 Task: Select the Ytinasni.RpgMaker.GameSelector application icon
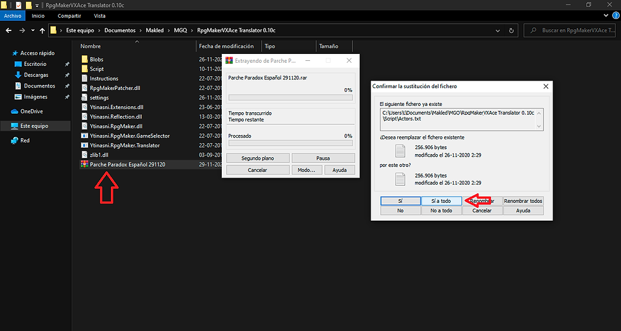pos(84,136)
